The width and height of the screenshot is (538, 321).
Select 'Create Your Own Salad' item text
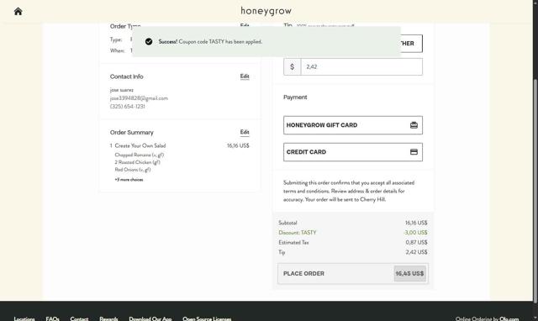[x=140, y=145]
